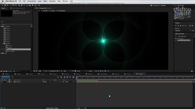Open the 3D View dropdown showing Front
Viewport: 195px width, 109px height.
(82, 71)
